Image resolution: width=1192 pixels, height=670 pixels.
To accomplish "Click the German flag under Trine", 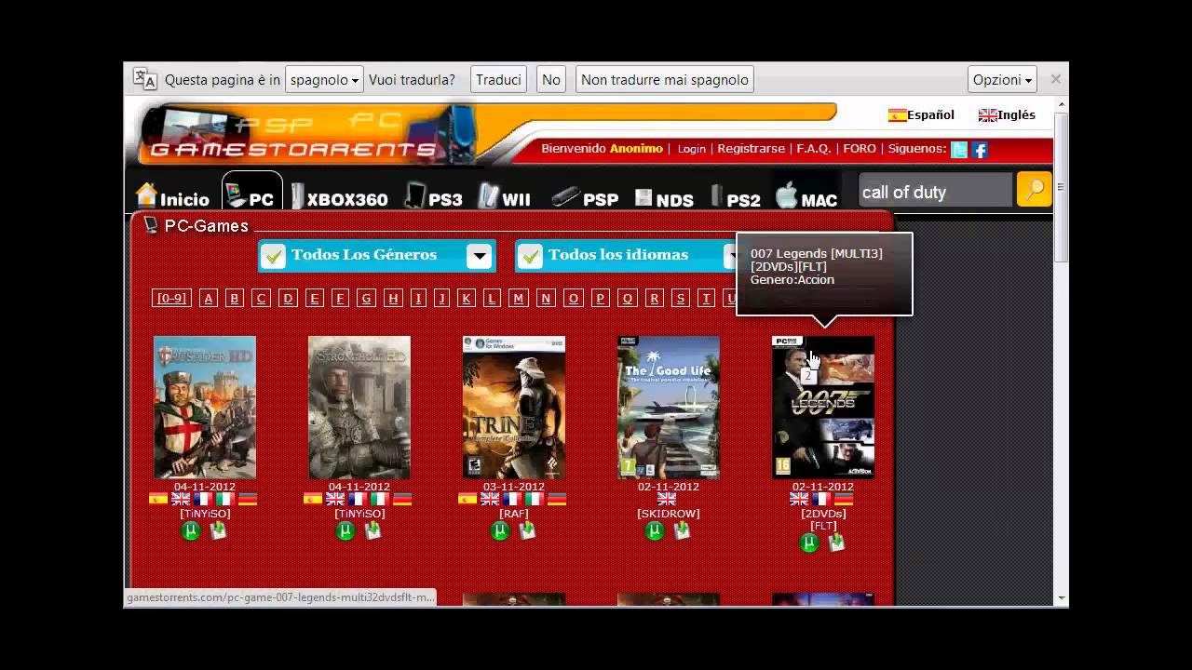I will click(x=557, y=499).
